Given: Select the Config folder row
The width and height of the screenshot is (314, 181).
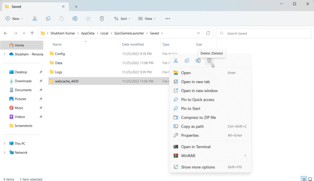Looking at the screenshot, I should click(x=109, y=54).
